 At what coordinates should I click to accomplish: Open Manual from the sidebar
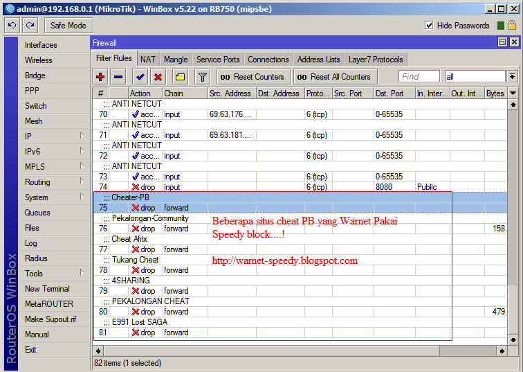54,335
